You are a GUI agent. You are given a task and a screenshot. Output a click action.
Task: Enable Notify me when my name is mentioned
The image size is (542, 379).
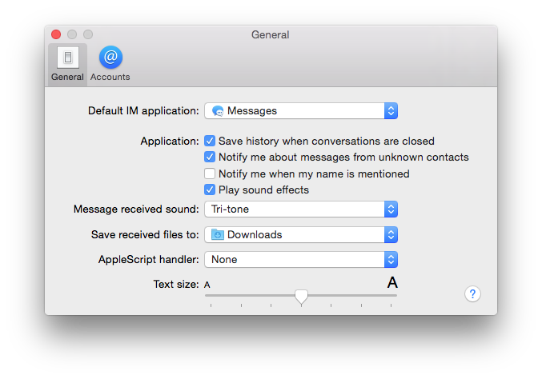pos(210,174)
